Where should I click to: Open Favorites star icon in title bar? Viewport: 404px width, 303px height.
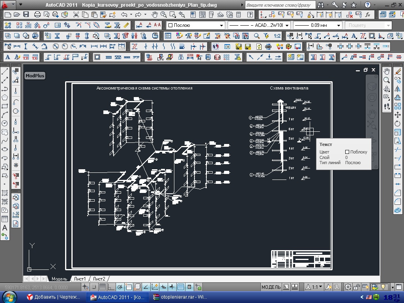pos(354,5)
